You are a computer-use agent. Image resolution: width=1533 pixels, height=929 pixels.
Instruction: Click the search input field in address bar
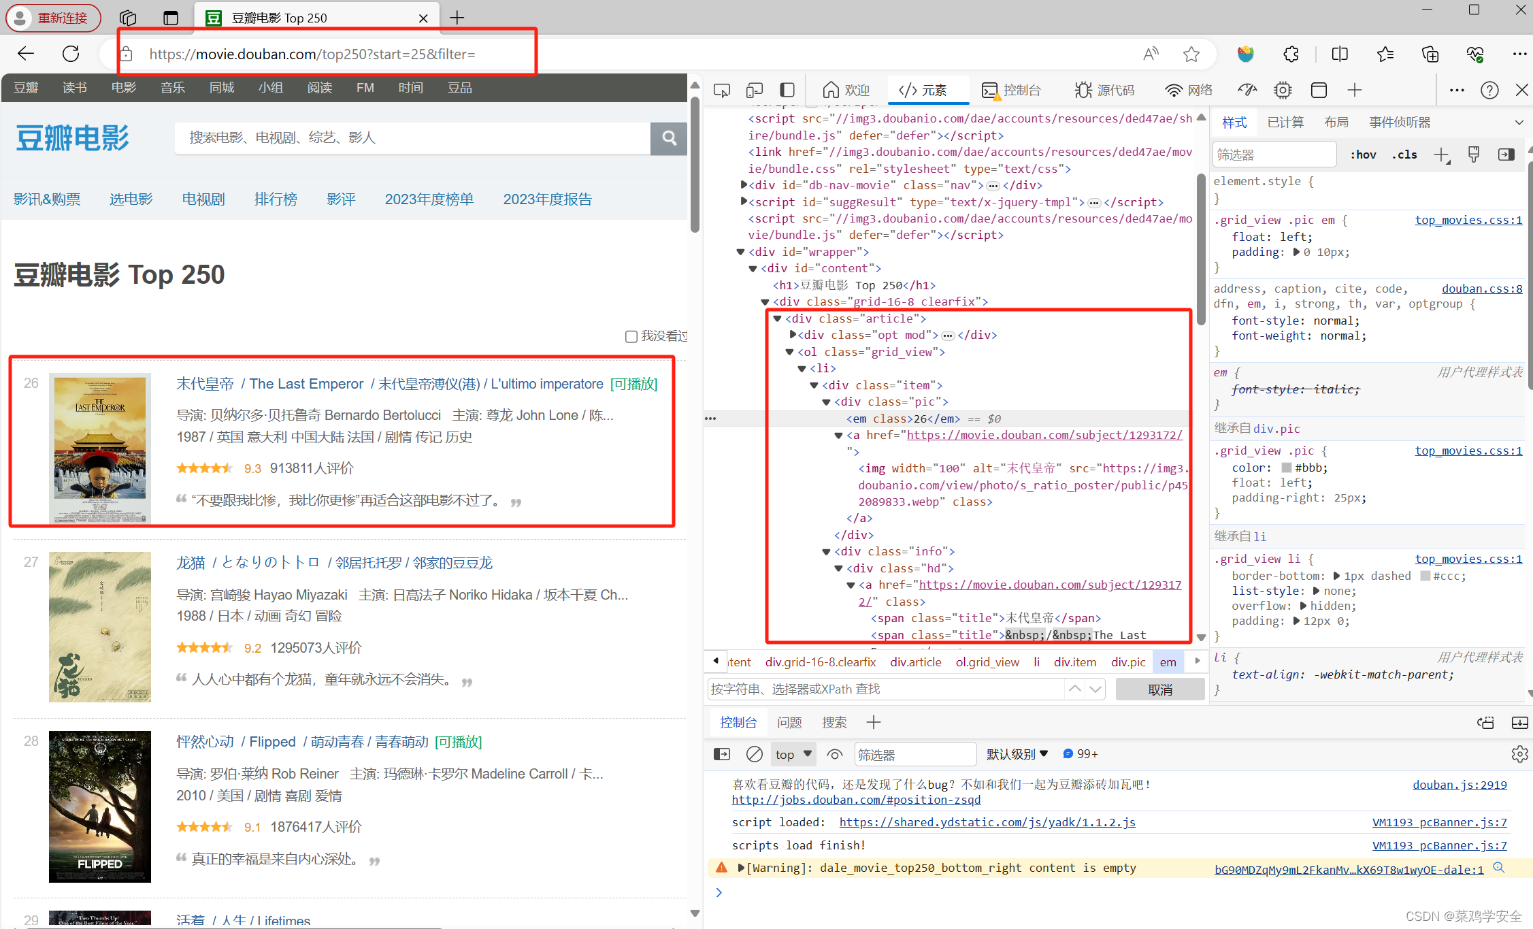coord(322,52)
